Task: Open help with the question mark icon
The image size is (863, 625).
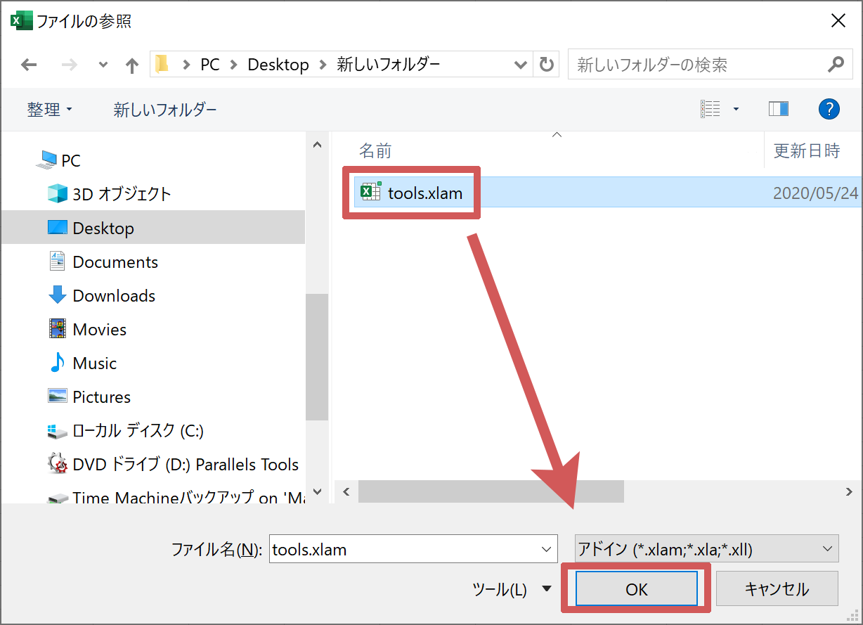Action: (829, 109)
